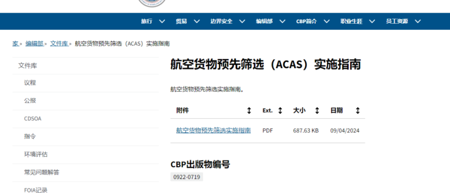Open the 边界安全 navigation menu
Viewport: 450px width, 193px height.
pos(221,21)
